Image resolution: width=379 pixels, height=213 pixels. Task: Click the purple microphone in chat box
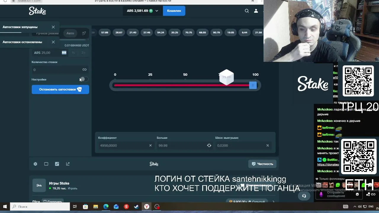(x=321, y=194)
